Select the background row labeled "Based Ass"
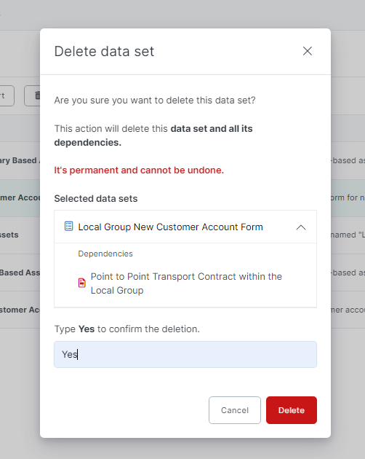This screenshot has height=459, width=365. 20,272
